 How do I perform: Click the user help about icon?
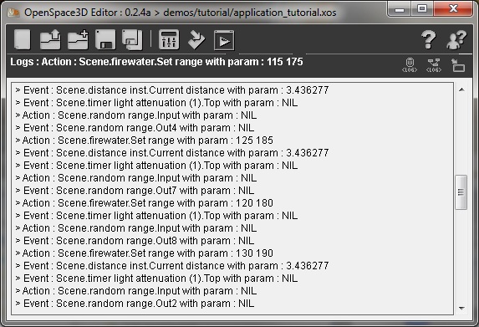pos(456,39)
